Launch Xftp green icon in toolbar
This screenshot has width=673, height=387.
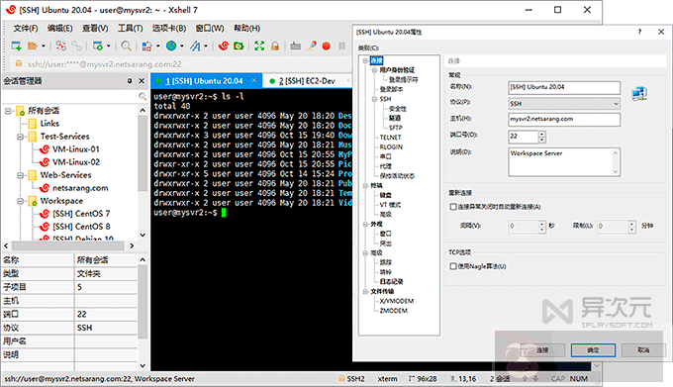(239, 46)
